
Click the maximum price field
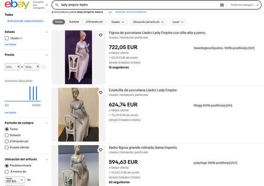tap(31, 67)
